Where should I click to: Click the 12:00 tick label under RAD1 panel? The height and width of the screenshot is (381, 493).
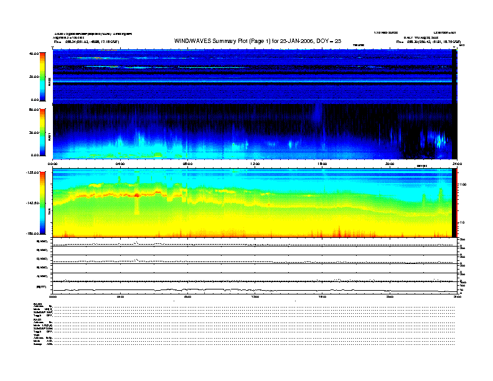pos(255,164)
